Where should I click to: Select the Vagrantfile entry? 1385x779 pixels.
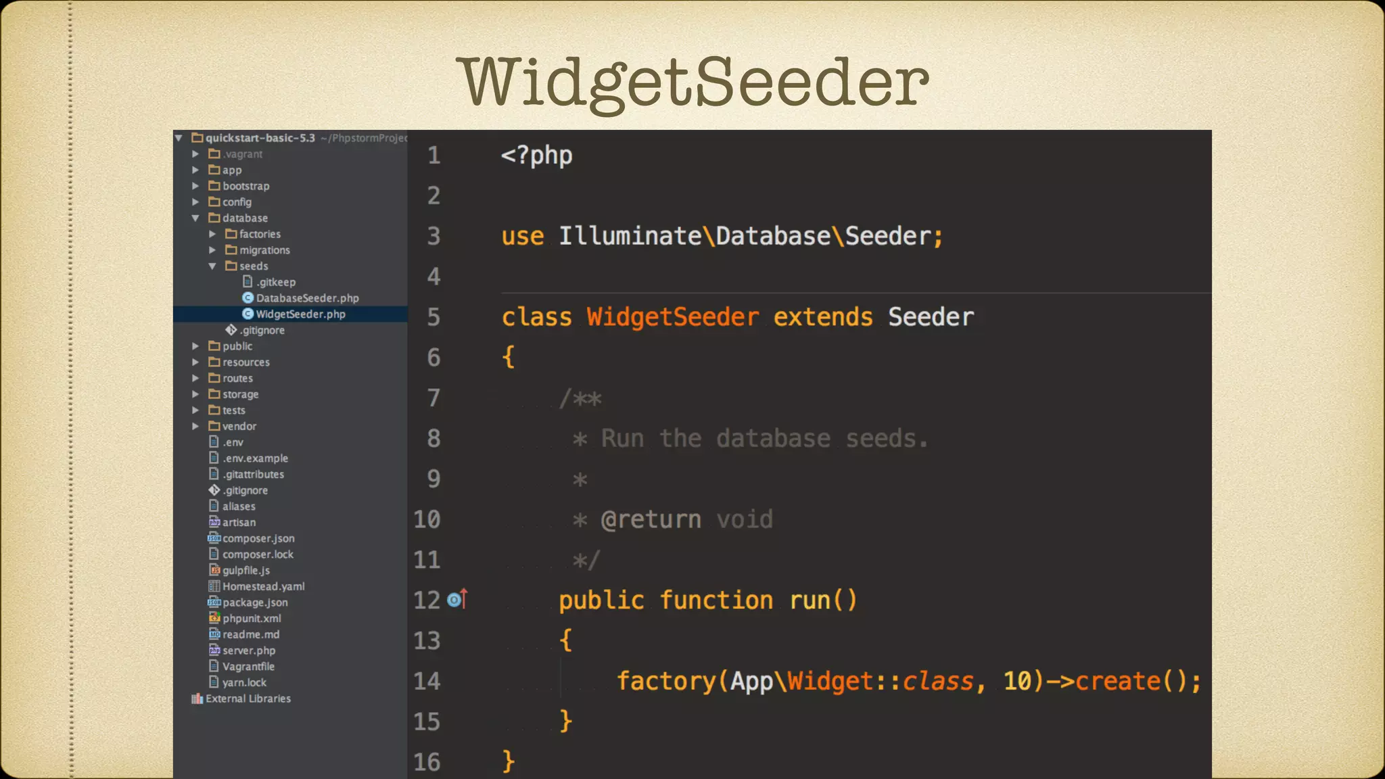[x=249, y=667]
